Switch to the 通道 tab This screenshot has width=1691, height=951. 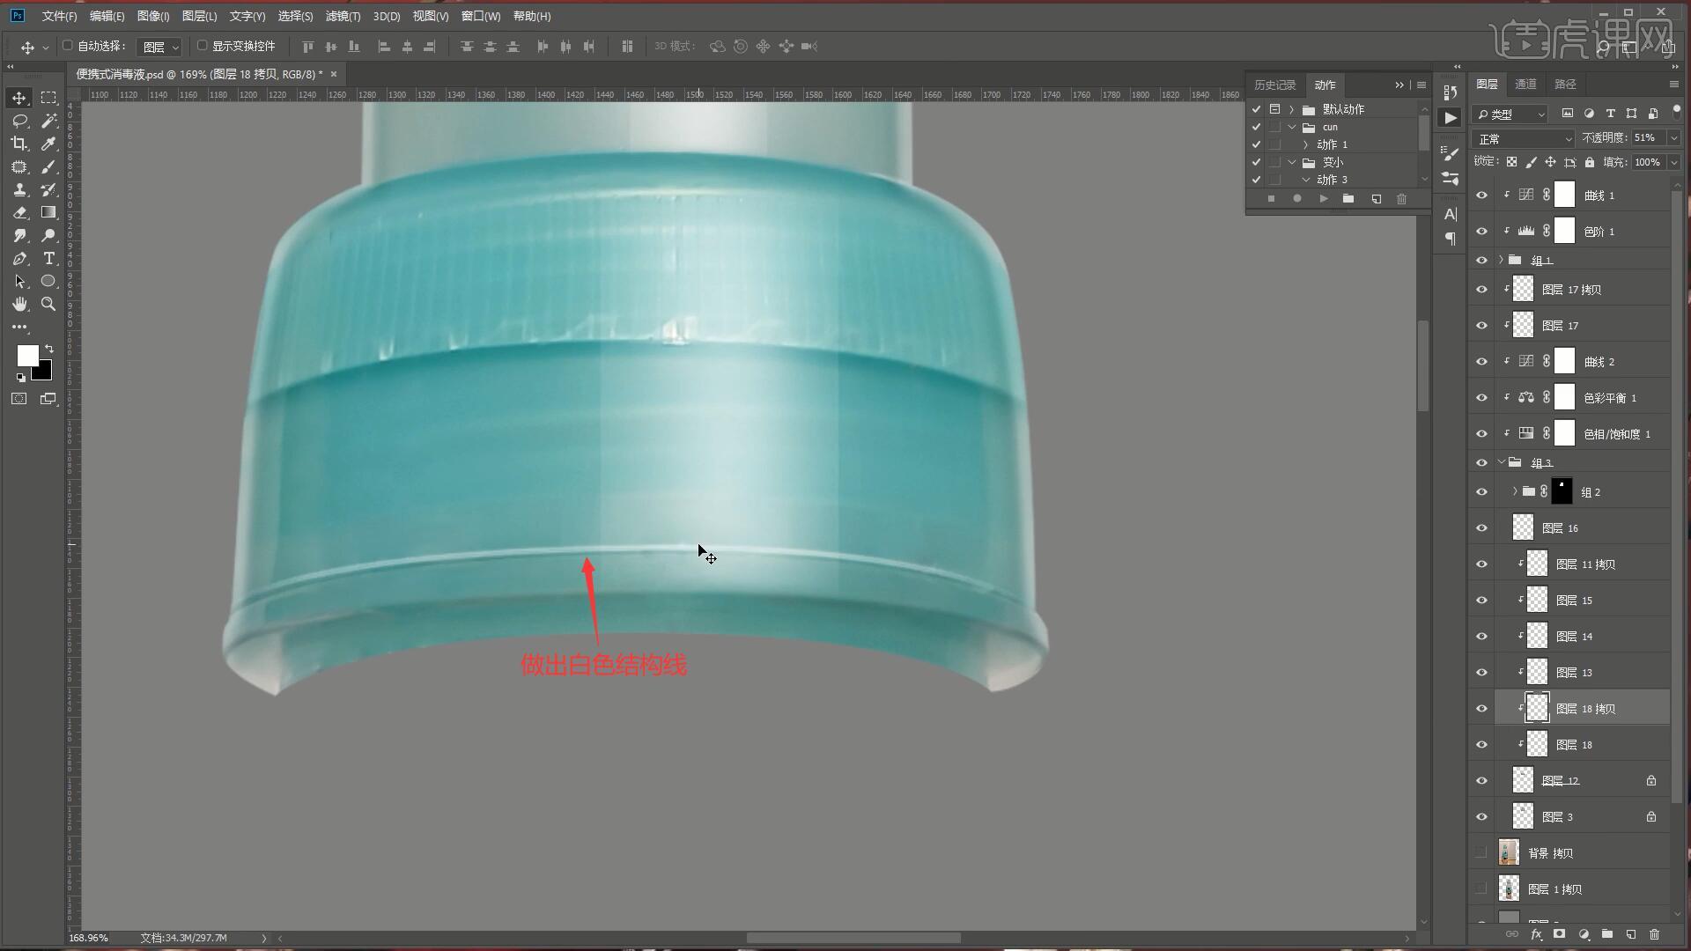pos(1525,84)
